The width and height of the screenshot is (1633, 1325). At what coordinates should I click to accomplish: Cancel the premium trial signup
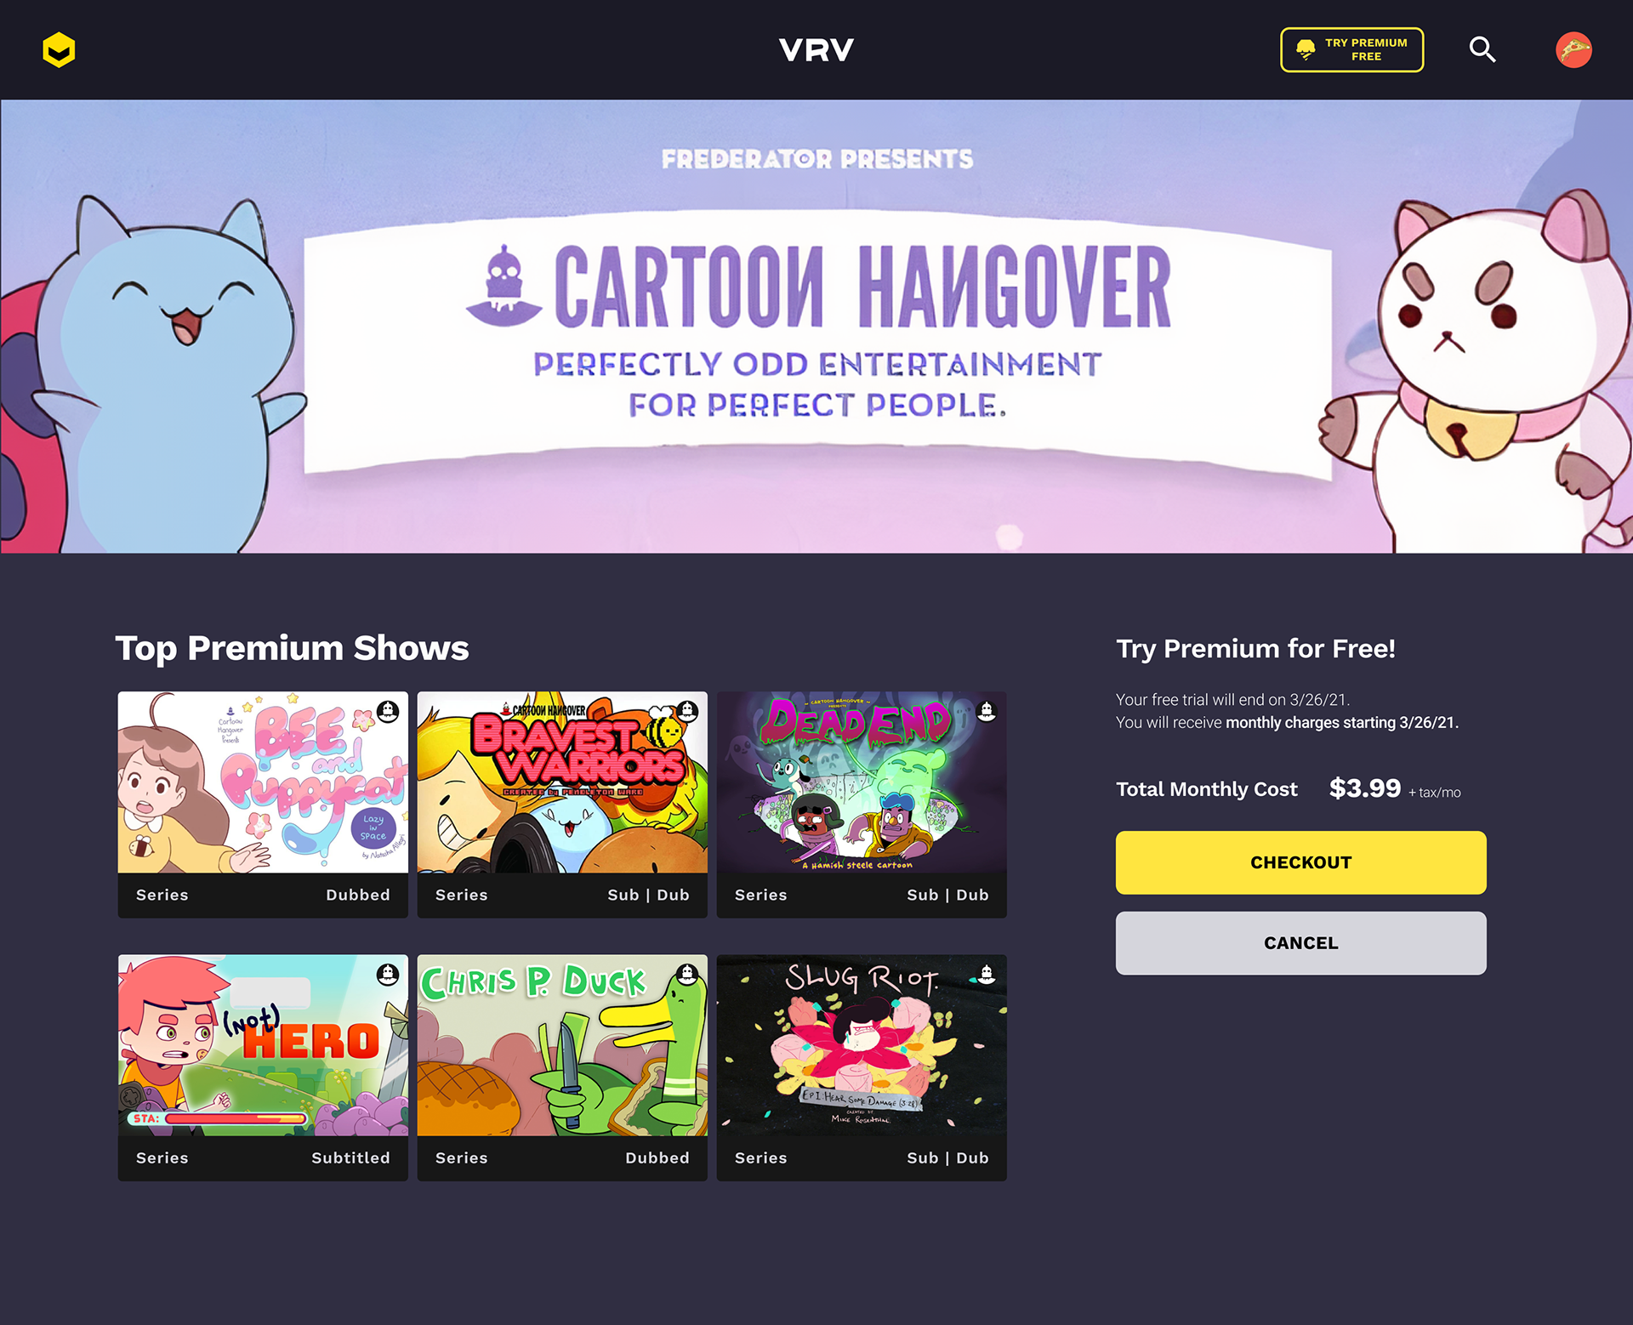pyautogui.click(x=1300, y=943)
